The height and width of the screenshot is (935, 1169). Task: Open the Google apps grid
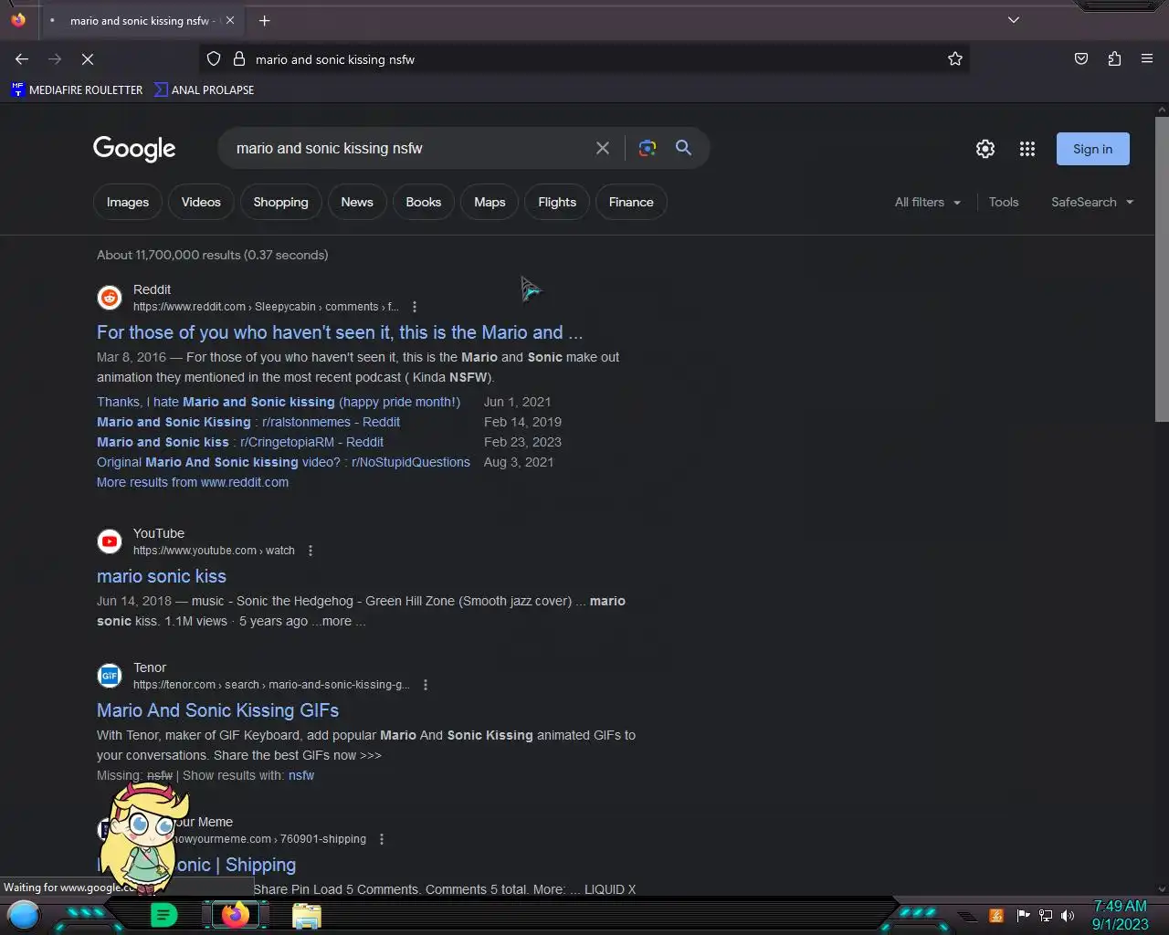1027,149
